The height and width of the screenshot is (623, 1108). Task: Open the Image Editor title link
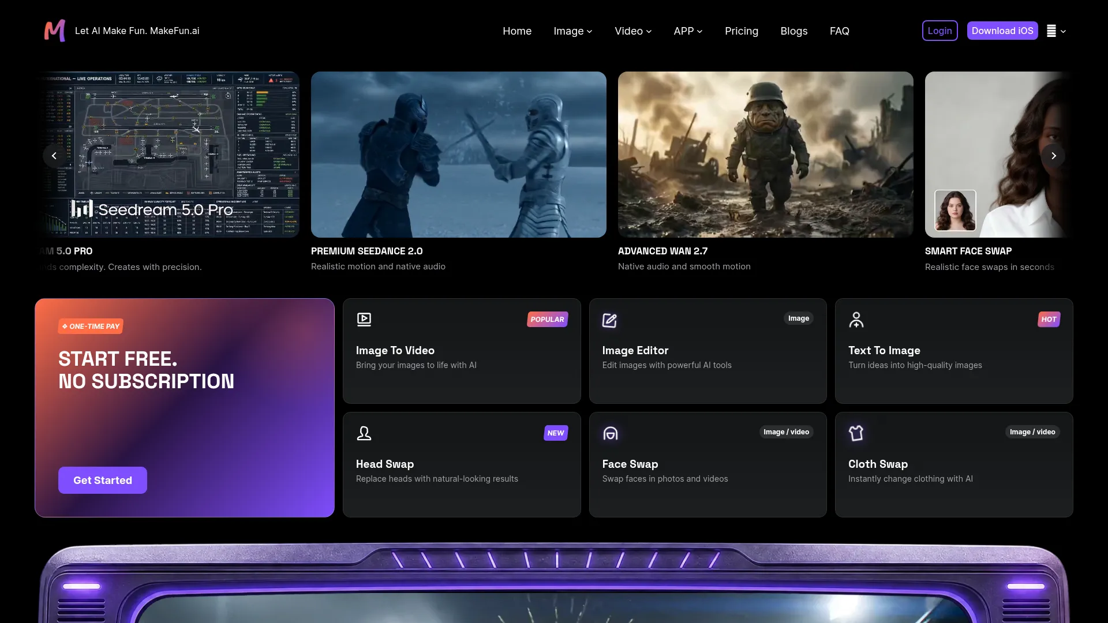635,351
